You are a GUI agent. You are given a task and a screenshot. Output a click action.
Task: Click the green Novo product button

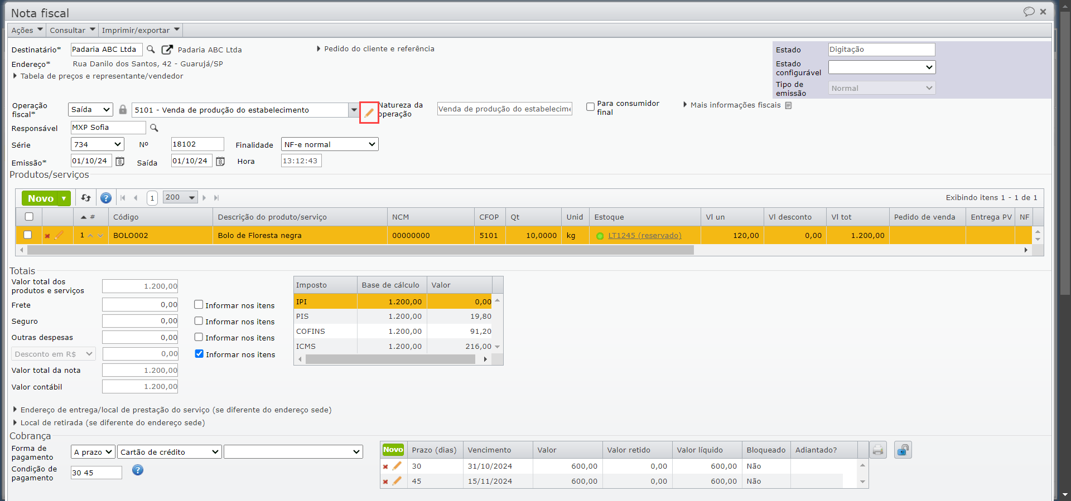coord(40,198)
